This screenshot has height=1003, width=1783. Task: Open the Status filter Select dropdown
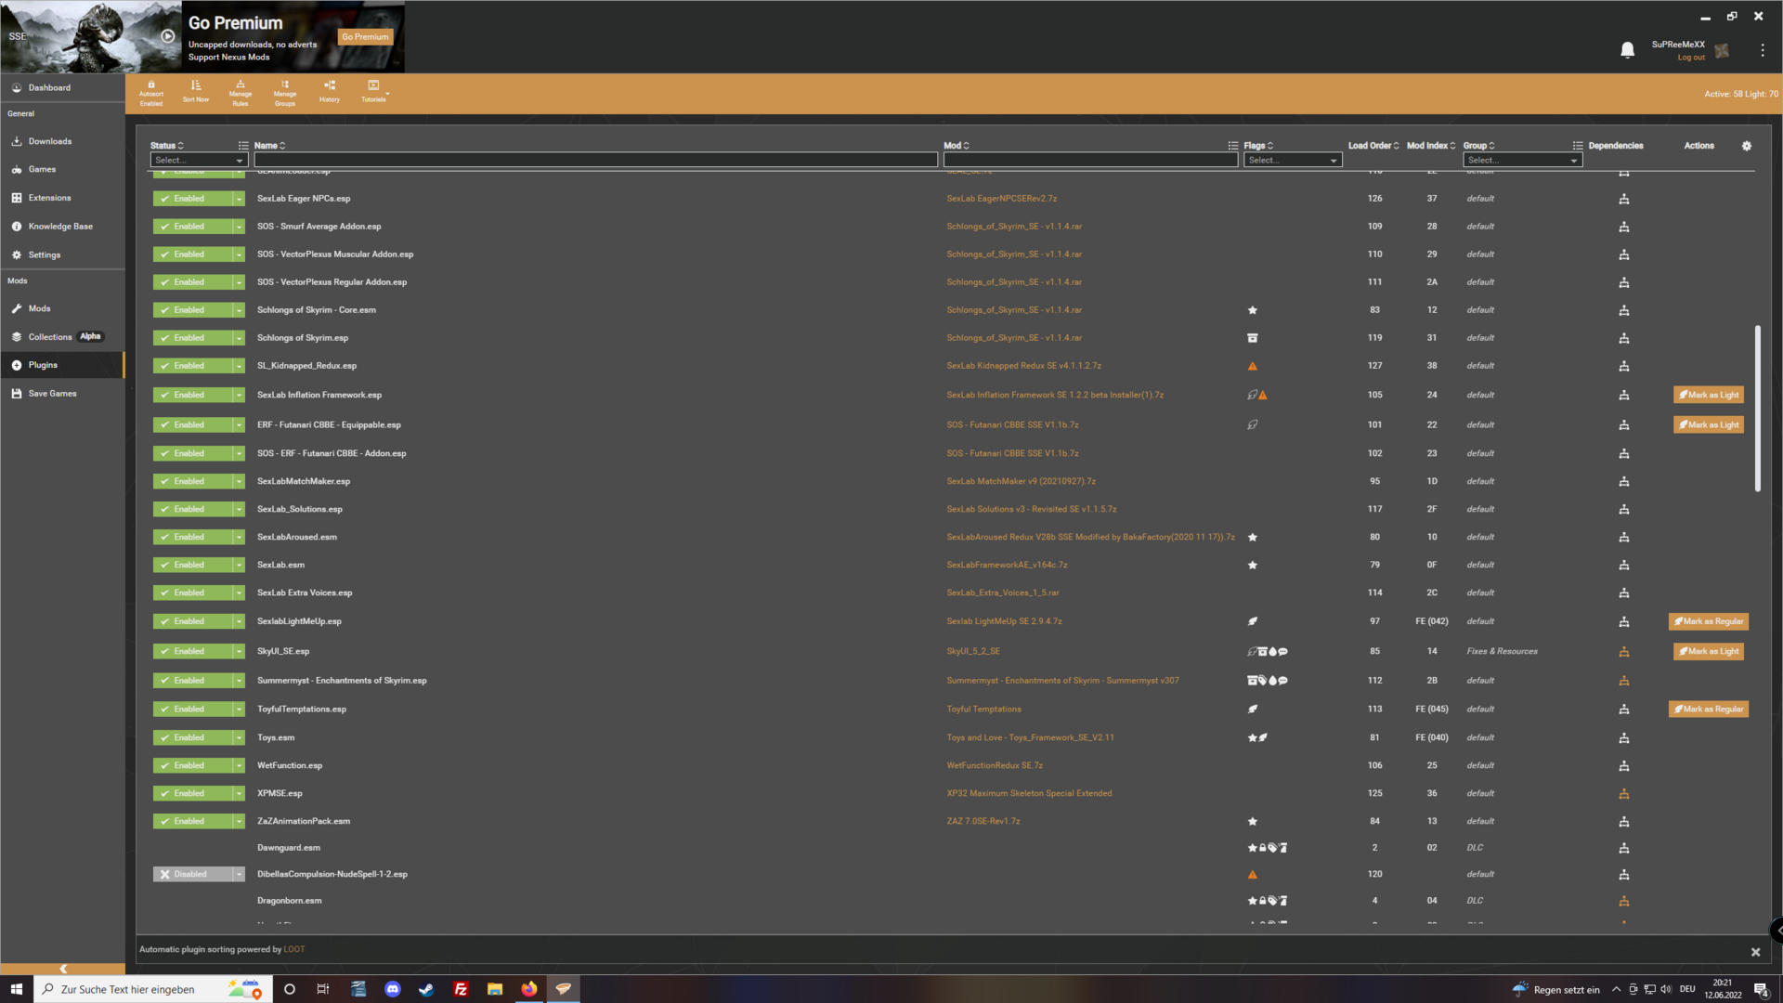pos(198,161)
